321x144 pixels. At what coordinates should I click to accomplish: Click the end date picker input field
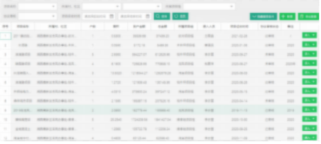(x=135, y=16)
